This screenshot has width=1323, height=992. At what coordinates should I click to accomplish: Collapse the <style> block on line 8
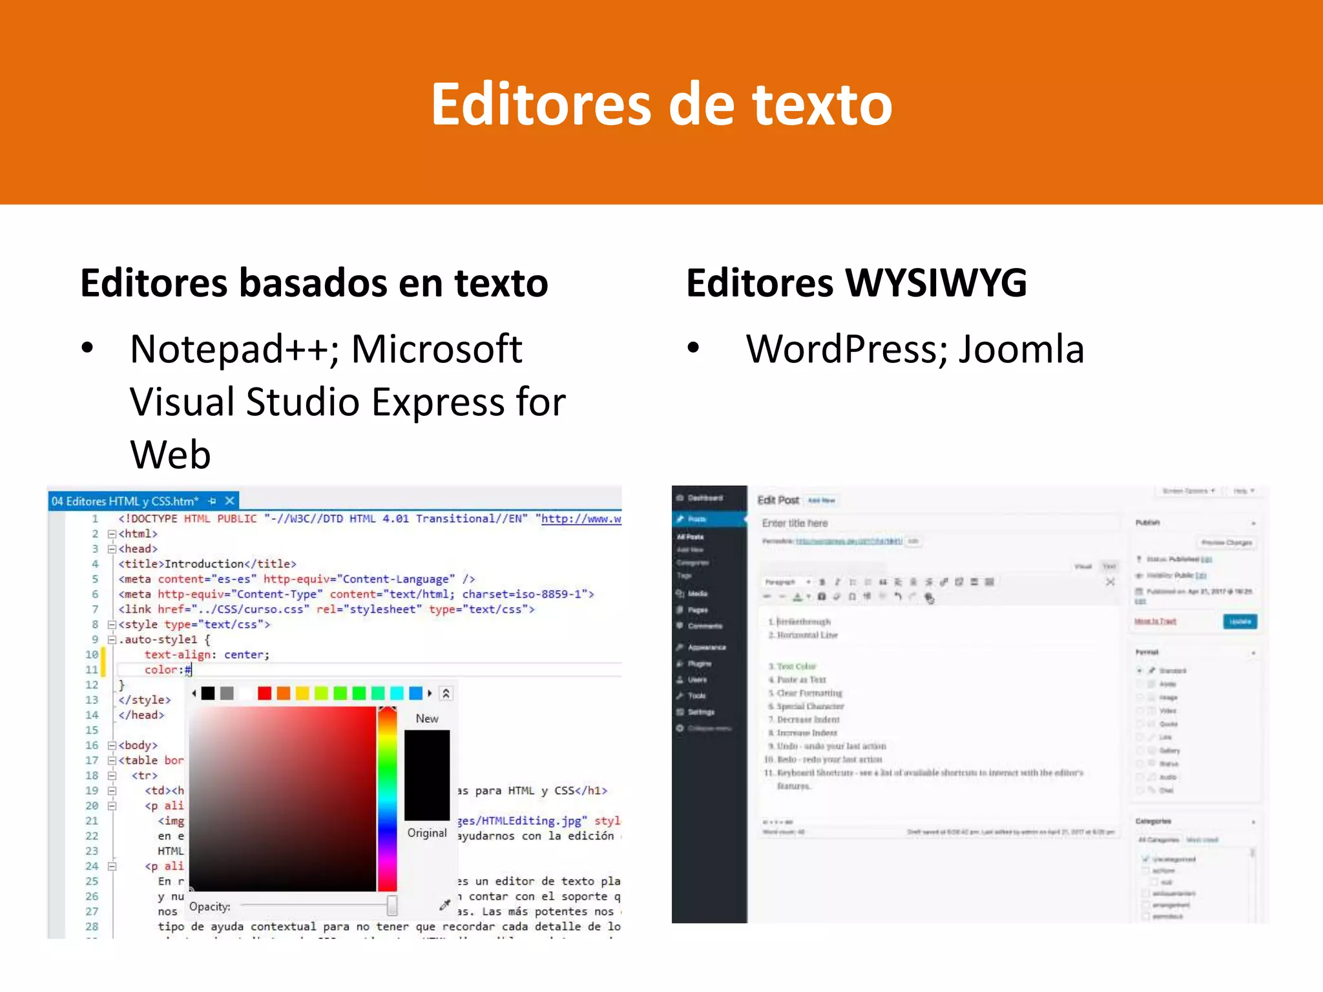coord(112,625)
